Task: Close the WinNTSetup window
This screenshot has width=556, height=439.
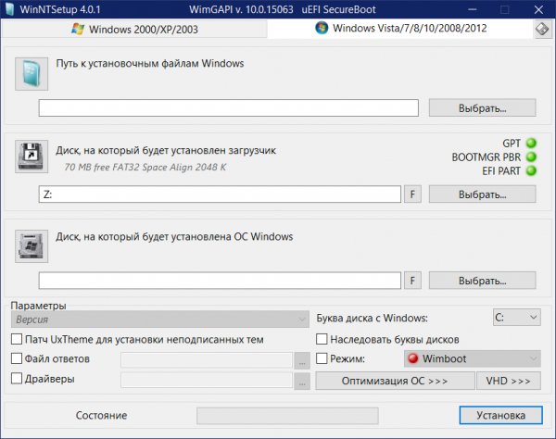Action: [538, 9]
